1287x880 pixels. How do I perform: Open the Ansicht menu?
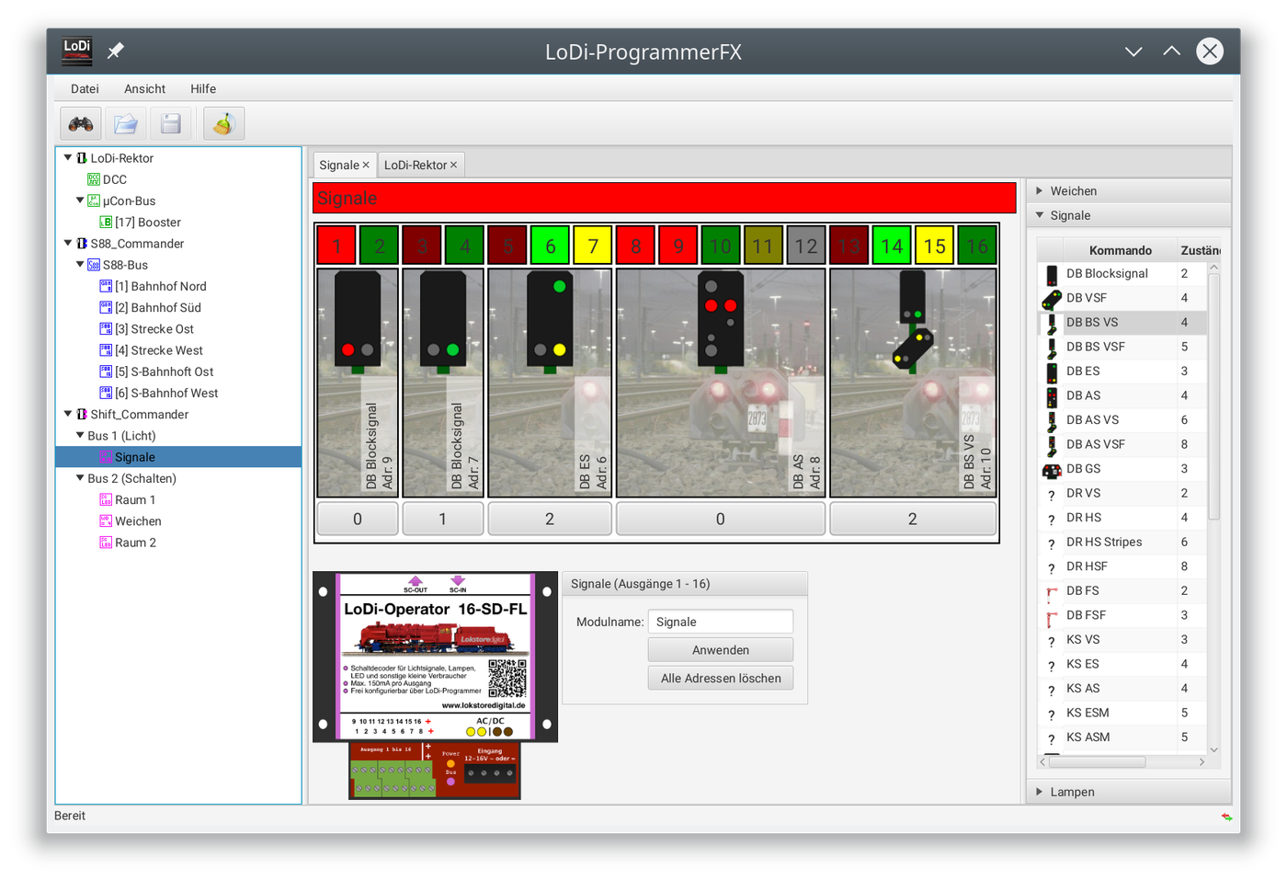coord(145,89)
